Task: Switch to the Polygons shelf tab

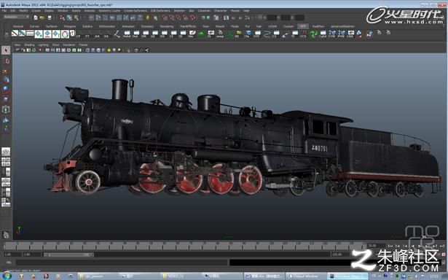Action: point(69,26)
